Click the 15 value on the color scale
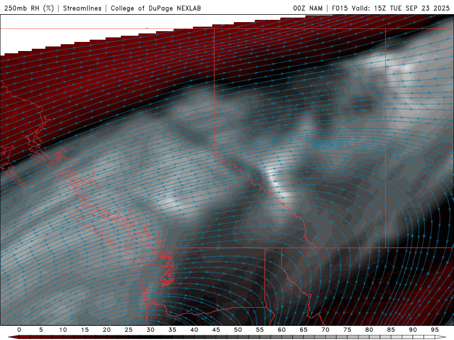 pyautogui.click(x=85, y=330)
